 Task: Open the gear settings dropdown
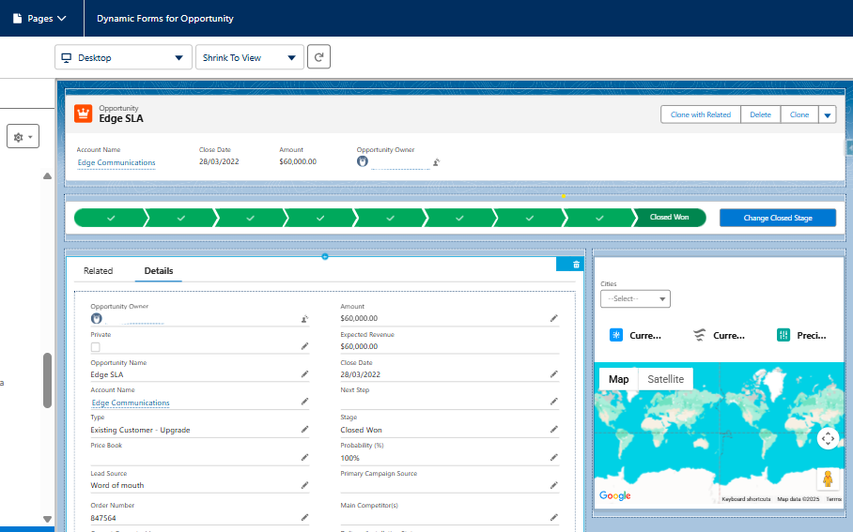pyautogui.click(x=23, y=137)
